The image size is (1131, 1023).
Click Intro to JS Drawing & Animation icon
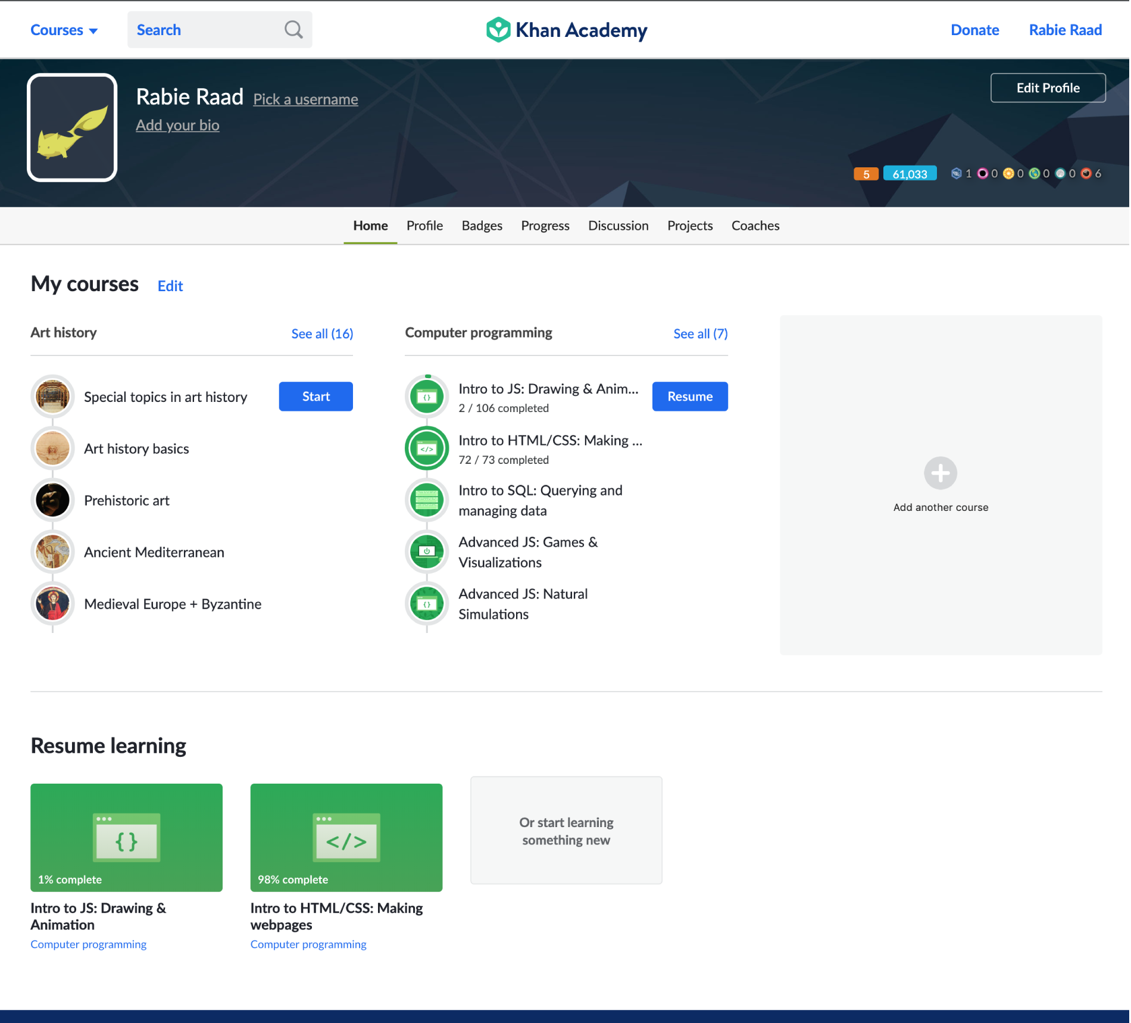tap(427, 397)
